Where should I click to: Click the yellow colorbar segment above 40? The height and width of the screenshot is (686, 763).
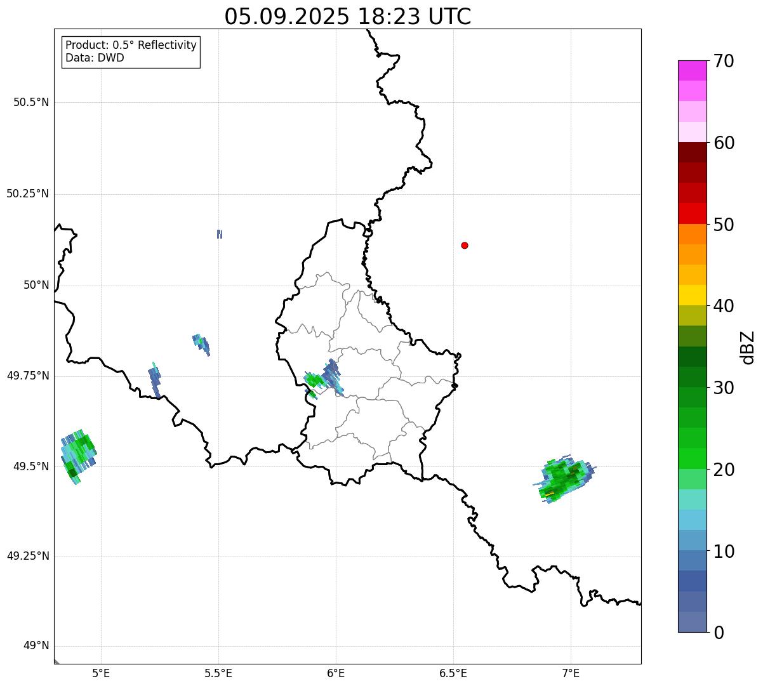(x=692, y=295)
